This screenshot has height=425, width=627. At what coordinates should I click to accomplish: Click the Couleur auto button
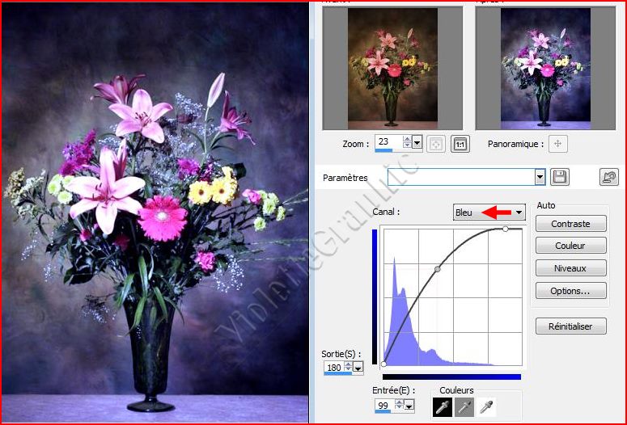[570, 246]
